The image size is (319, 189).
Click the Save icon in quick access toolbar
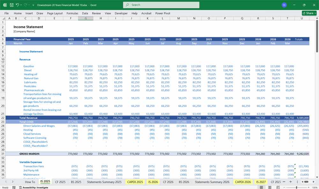11,4
